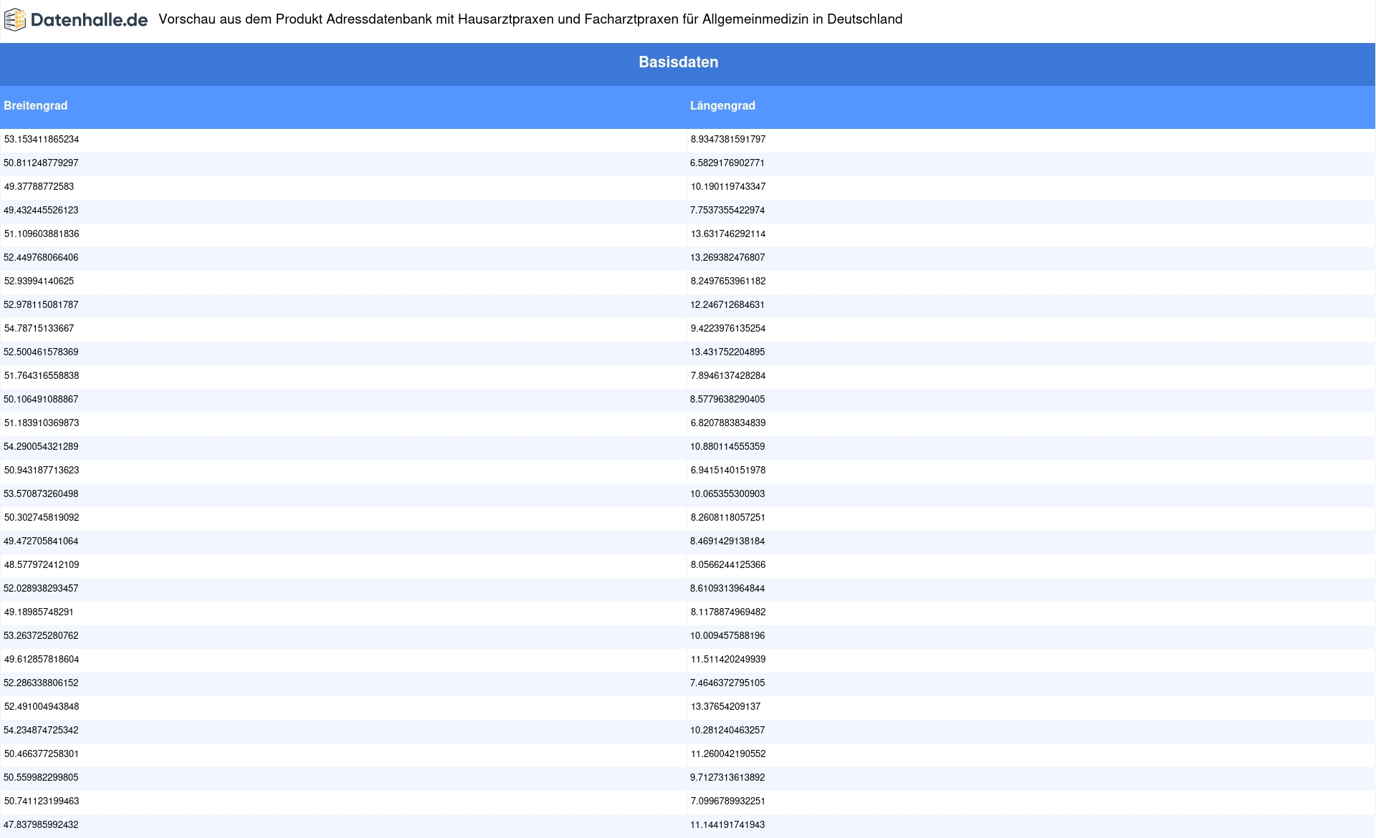Select longitude value 13.631746292114

(728, 234)
